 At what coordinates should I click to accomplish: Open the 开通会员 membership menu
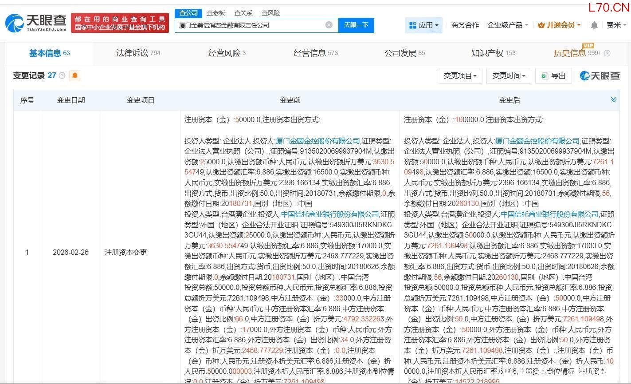coord(559,25)
